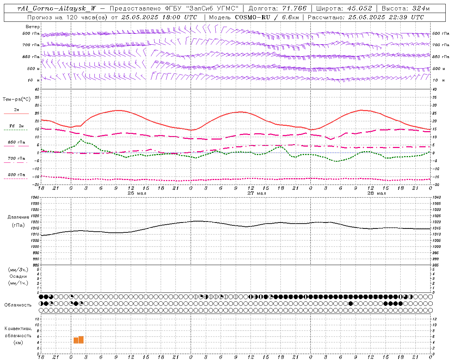Click the Давление pressure panel label

[18, 217]
